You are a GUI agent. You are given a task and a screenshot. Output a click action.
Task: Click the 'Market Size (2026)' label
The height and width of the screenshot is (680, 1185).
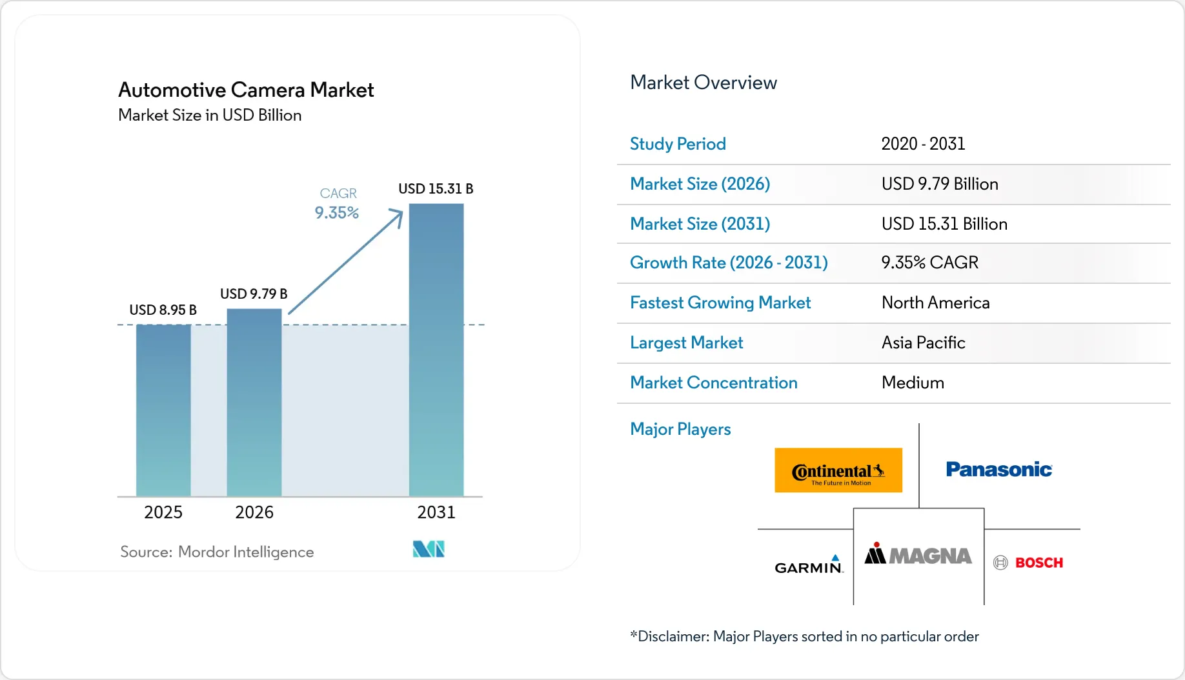coord(700,184)
